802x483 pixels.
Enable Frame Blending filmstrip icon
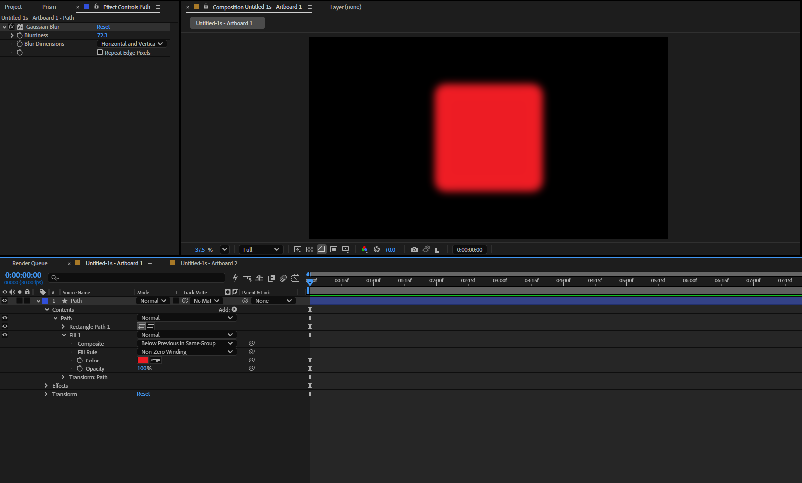coord(271,278)
